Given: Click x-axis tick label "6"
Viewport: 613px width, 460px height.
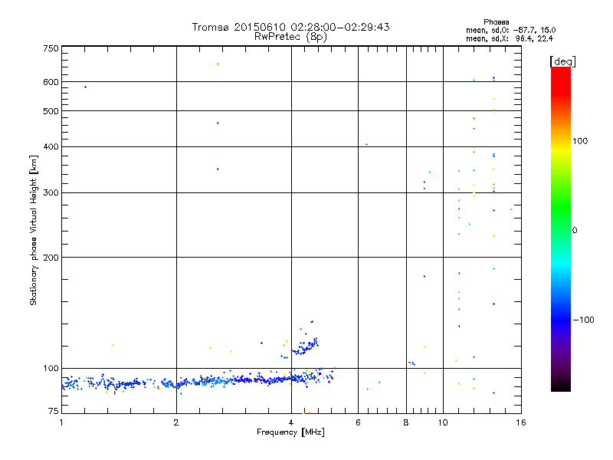Looking at the screenshot, I should click(358, 422).
